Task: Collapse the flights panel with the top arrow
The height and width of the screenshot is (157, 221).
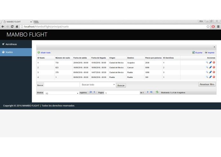Action: coord(214,47)
